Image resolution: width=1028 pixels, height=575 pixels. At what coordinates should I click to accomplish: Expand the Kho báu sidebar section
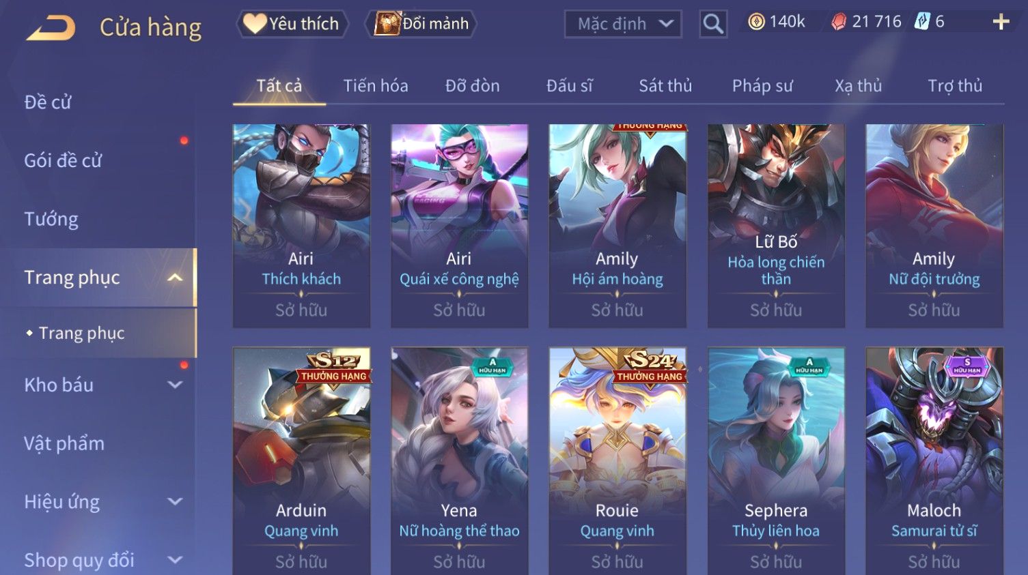(175, 385)
